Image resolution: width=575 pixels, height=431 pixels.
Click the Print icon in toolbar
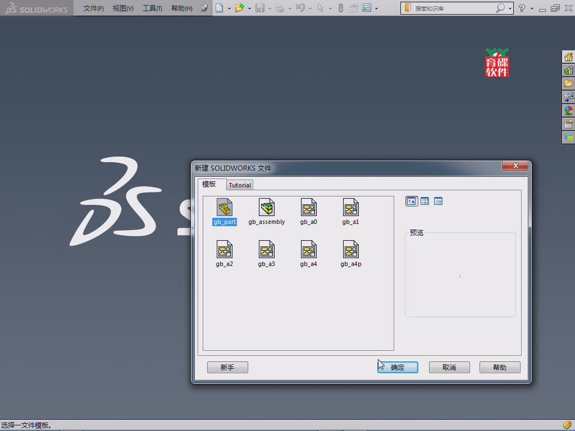pos(280,8)
